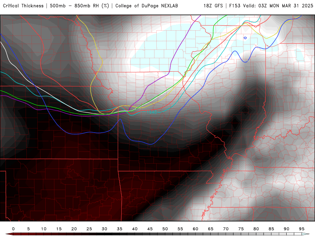Click the '85' color bar label

[271, 229]
